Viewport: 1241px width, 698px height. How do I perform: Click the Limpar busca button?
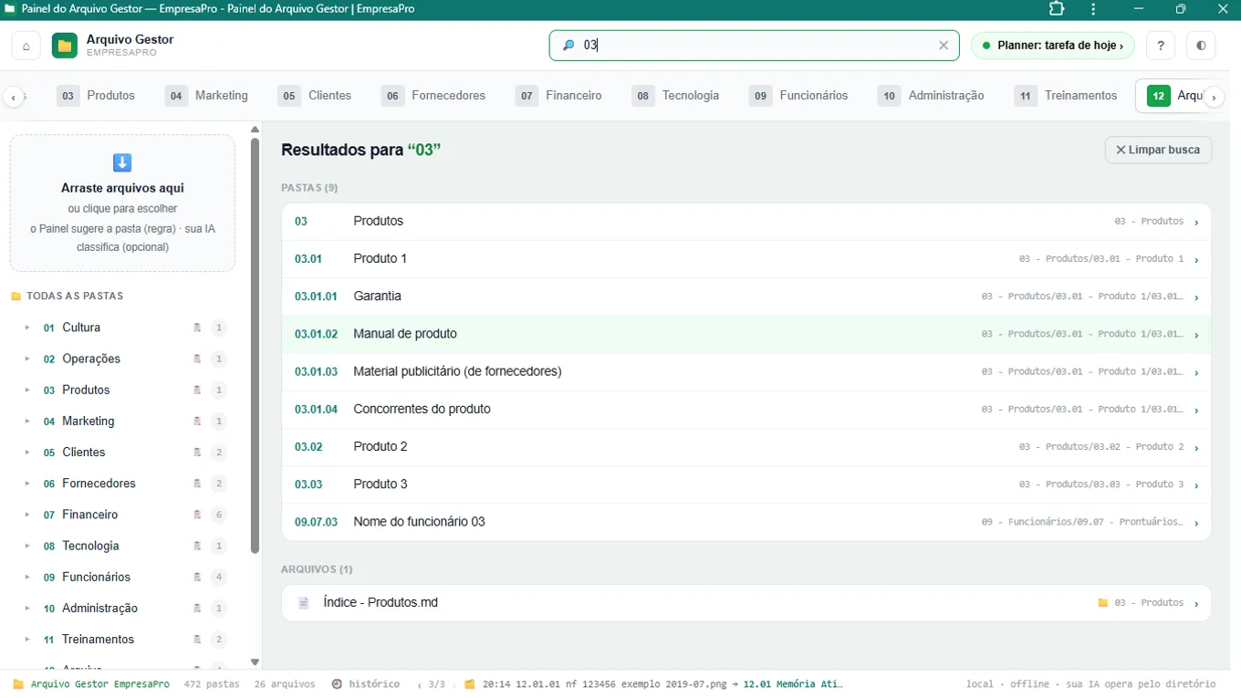[x=1158, y=150]
